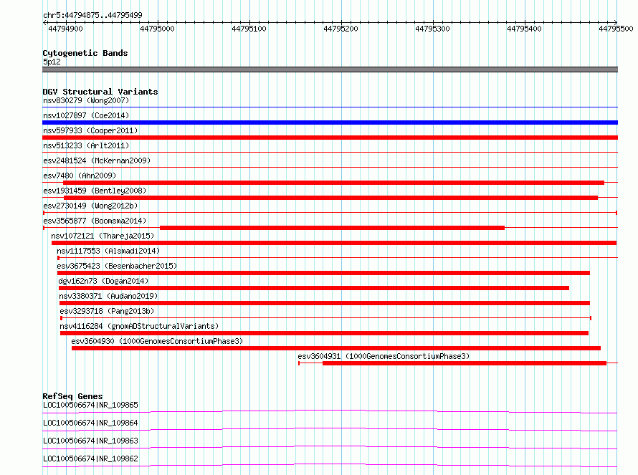Image resolution: width=638 pixels, height=475 pixels.
Task: Select the DGV Structural Variants track heading
Action: point(100,92)
